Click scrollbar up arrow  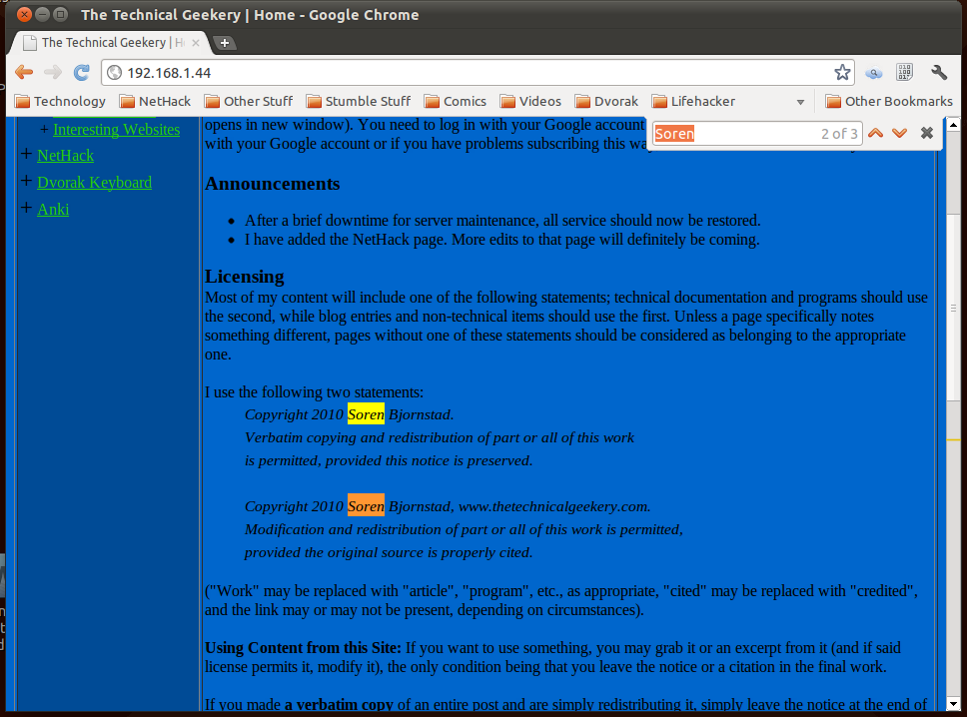point(953,125)
